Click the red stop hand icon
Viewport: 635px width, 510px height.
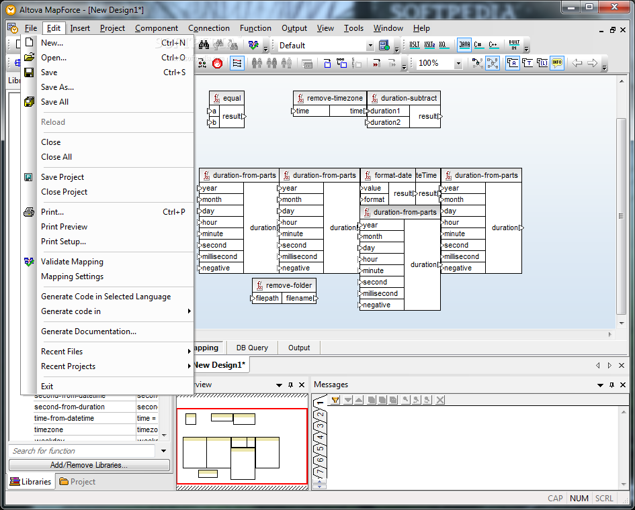pos(218,64)
